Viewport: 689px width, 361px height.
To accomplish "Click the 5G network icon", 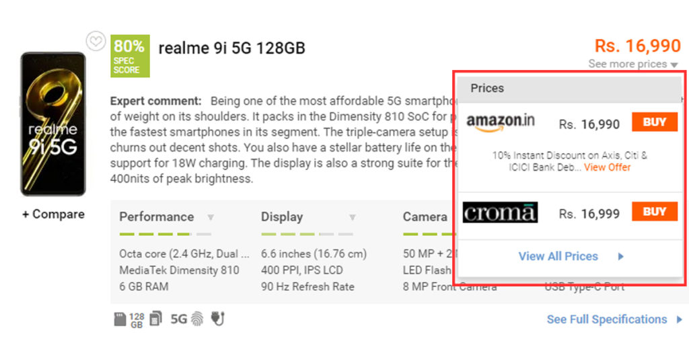I will point(178,319).
